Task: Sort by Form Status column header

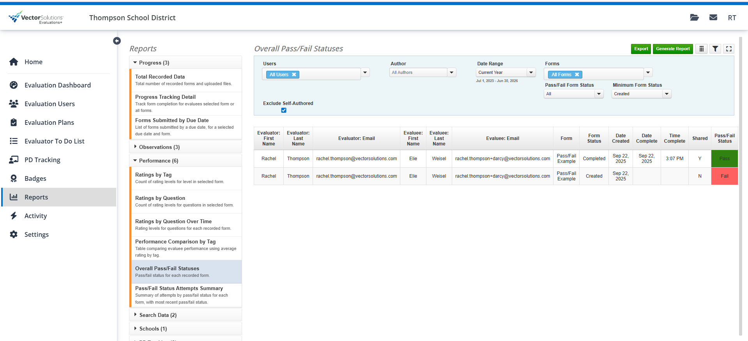Action: 594,138
